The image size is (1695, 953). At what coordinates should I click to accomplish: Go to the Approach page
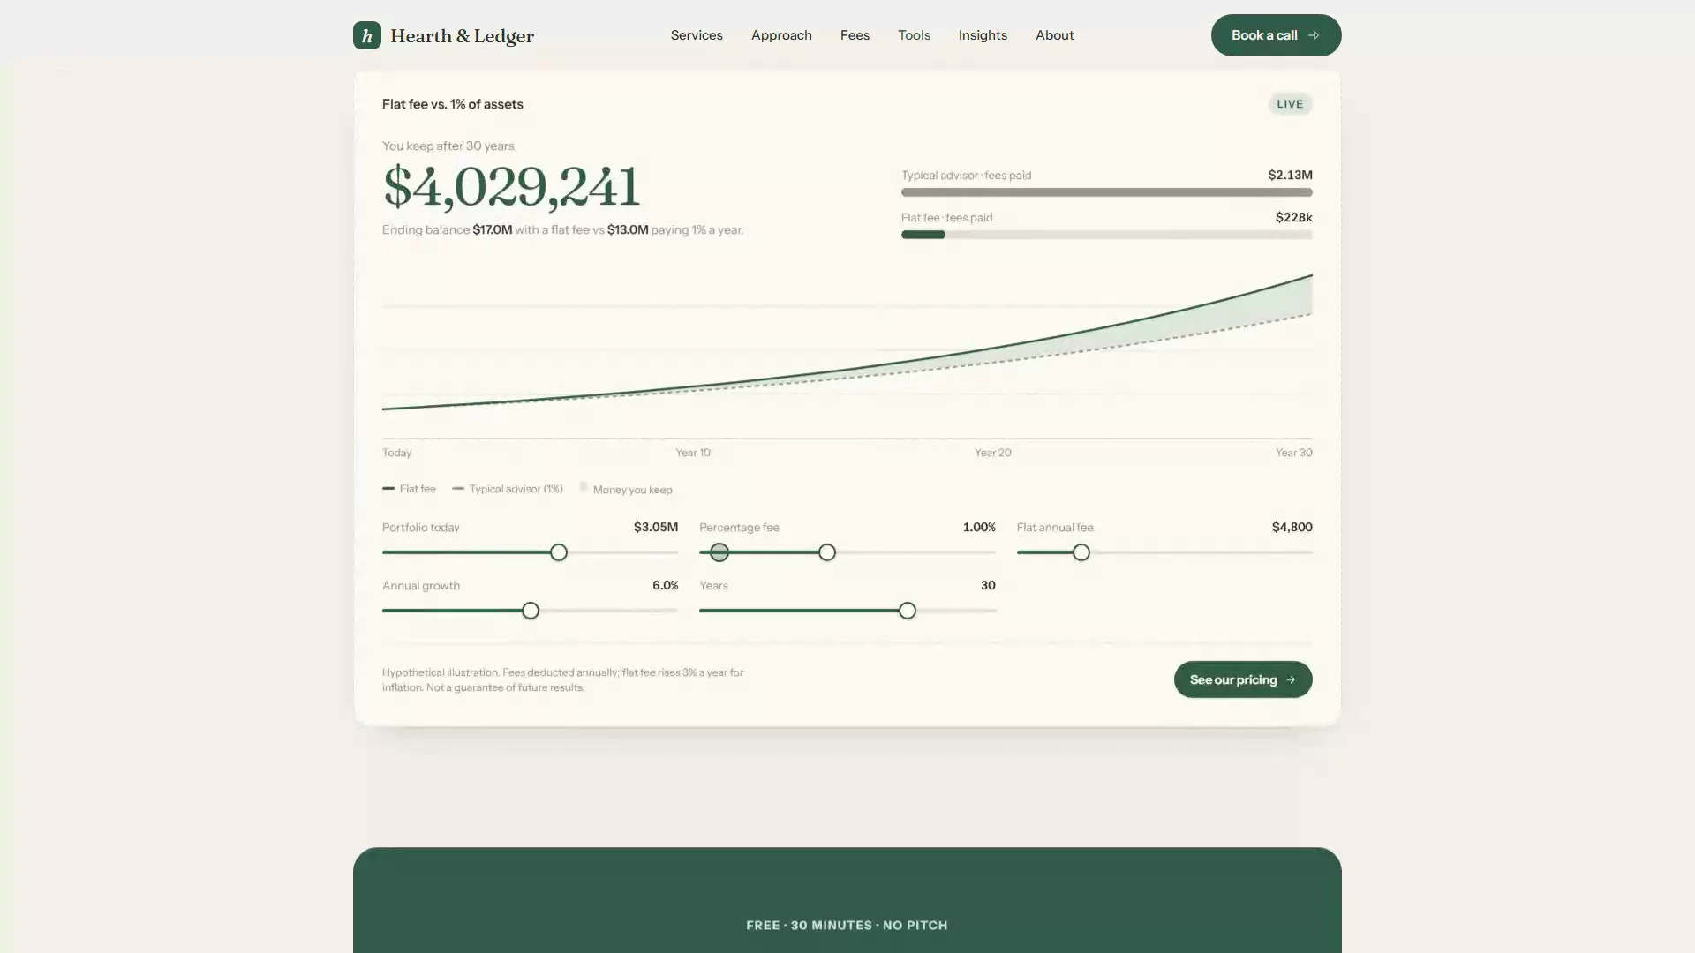781,35
